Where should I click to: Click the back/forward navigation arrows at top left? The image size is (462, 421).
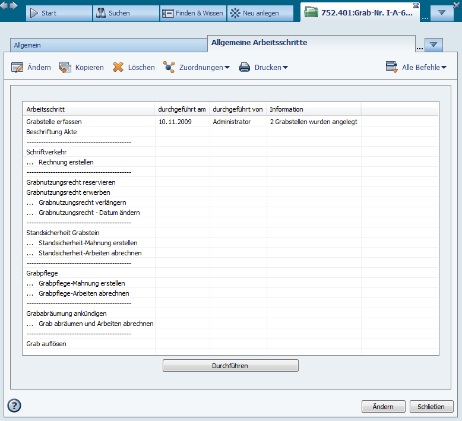[11, 7]
